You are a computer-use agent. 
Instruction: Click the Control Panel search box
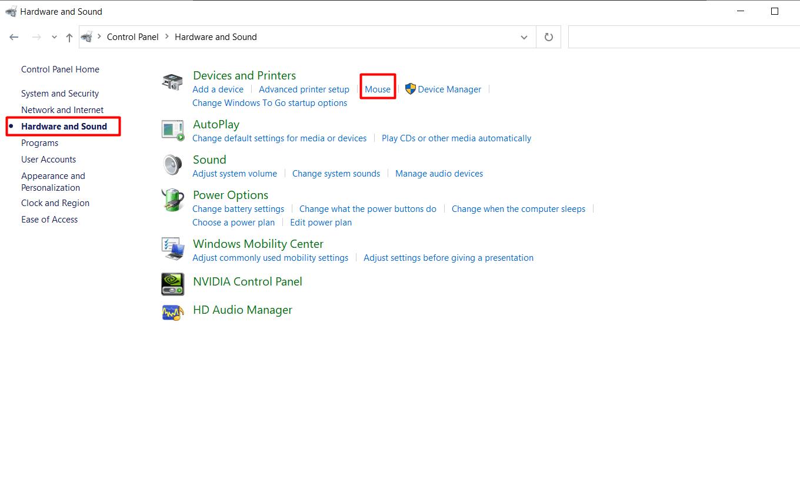pyautogui.click(x=682, y=37)
